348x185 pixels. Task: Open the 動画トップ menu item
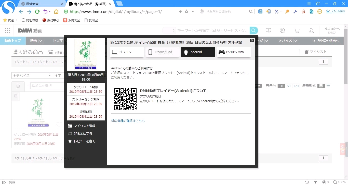click(x=13, y=41)
